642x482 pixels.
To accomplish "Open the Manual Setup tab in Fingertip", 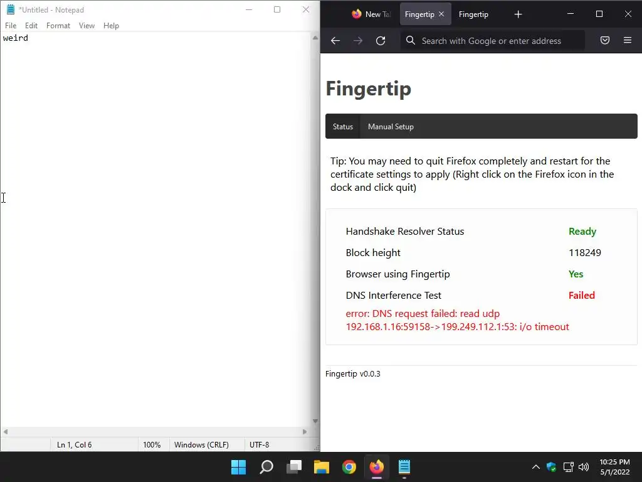I will [x=391, y=127].
